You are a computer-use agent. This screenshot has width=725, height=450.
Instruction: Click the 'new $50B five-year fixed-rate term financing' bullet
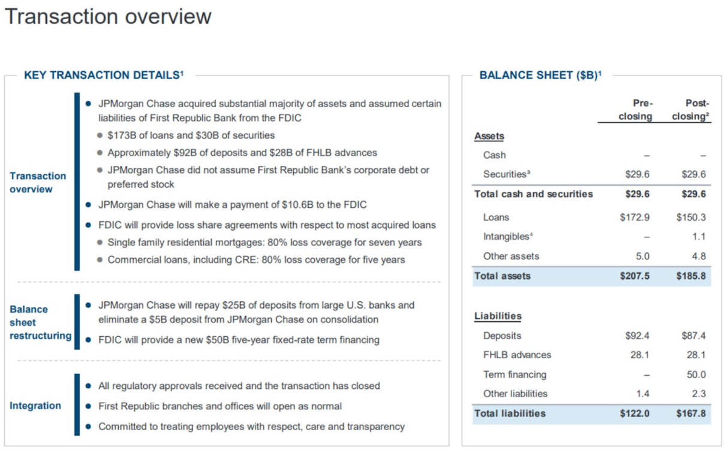point(239,340)
